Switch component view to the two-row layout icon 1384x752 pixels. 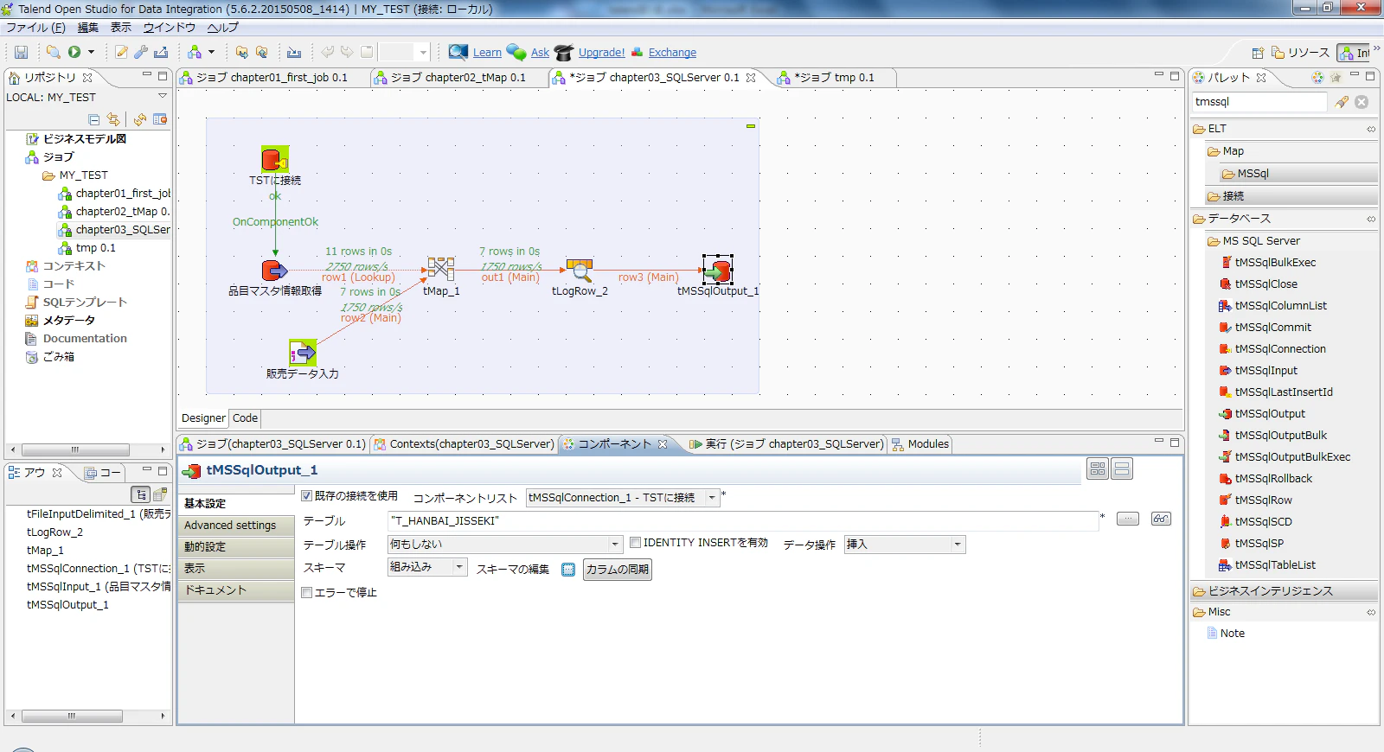pyautogui.click(x=1122, y=469)
